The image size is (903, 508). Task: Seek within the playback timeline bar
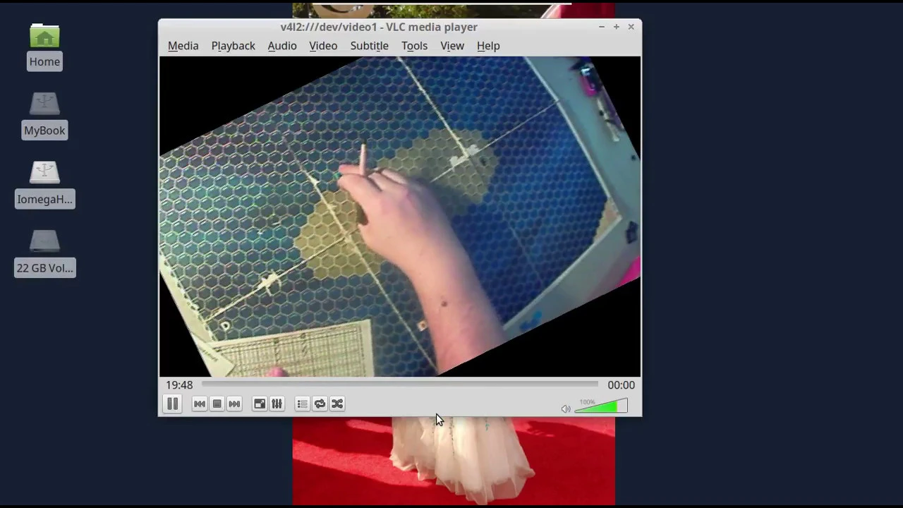point(399,385)
